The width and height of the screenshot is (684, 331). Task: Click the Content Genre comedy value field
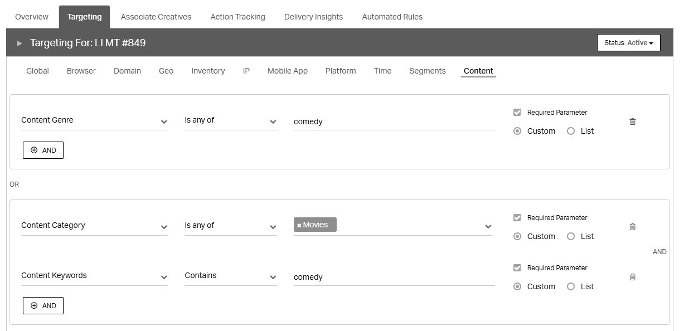(394, 121)
